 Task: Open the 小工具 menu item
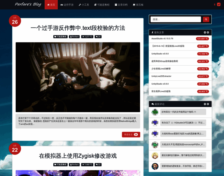click(x=84, y=5)
